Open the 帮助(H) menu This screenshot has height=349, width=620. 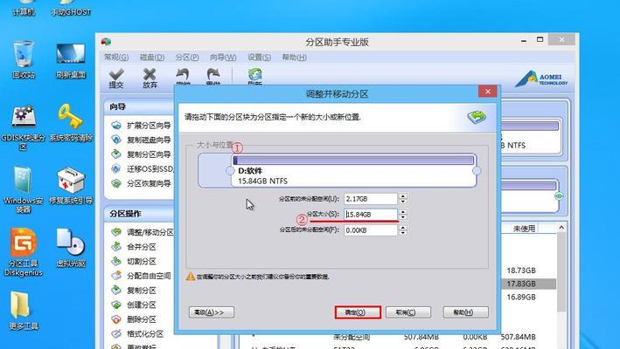pos(294,58)
